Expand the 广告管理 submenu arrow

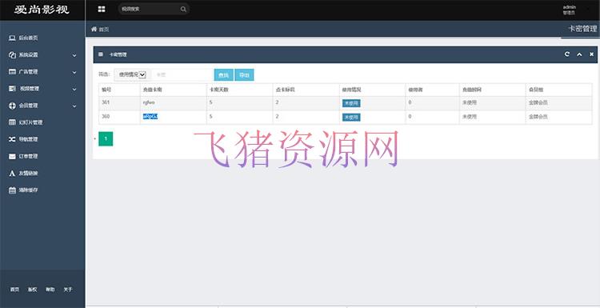(x=74, y=72)
